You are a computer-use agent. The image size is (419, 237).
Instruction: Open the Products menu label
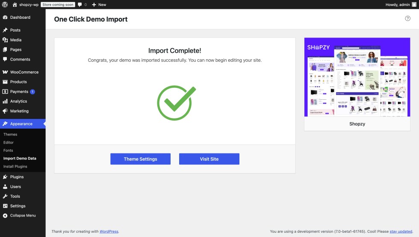click(x=18, y=82)
